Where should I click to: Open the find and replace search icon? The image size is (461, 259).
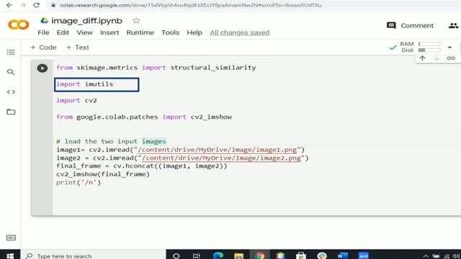[x=11, y=72]
